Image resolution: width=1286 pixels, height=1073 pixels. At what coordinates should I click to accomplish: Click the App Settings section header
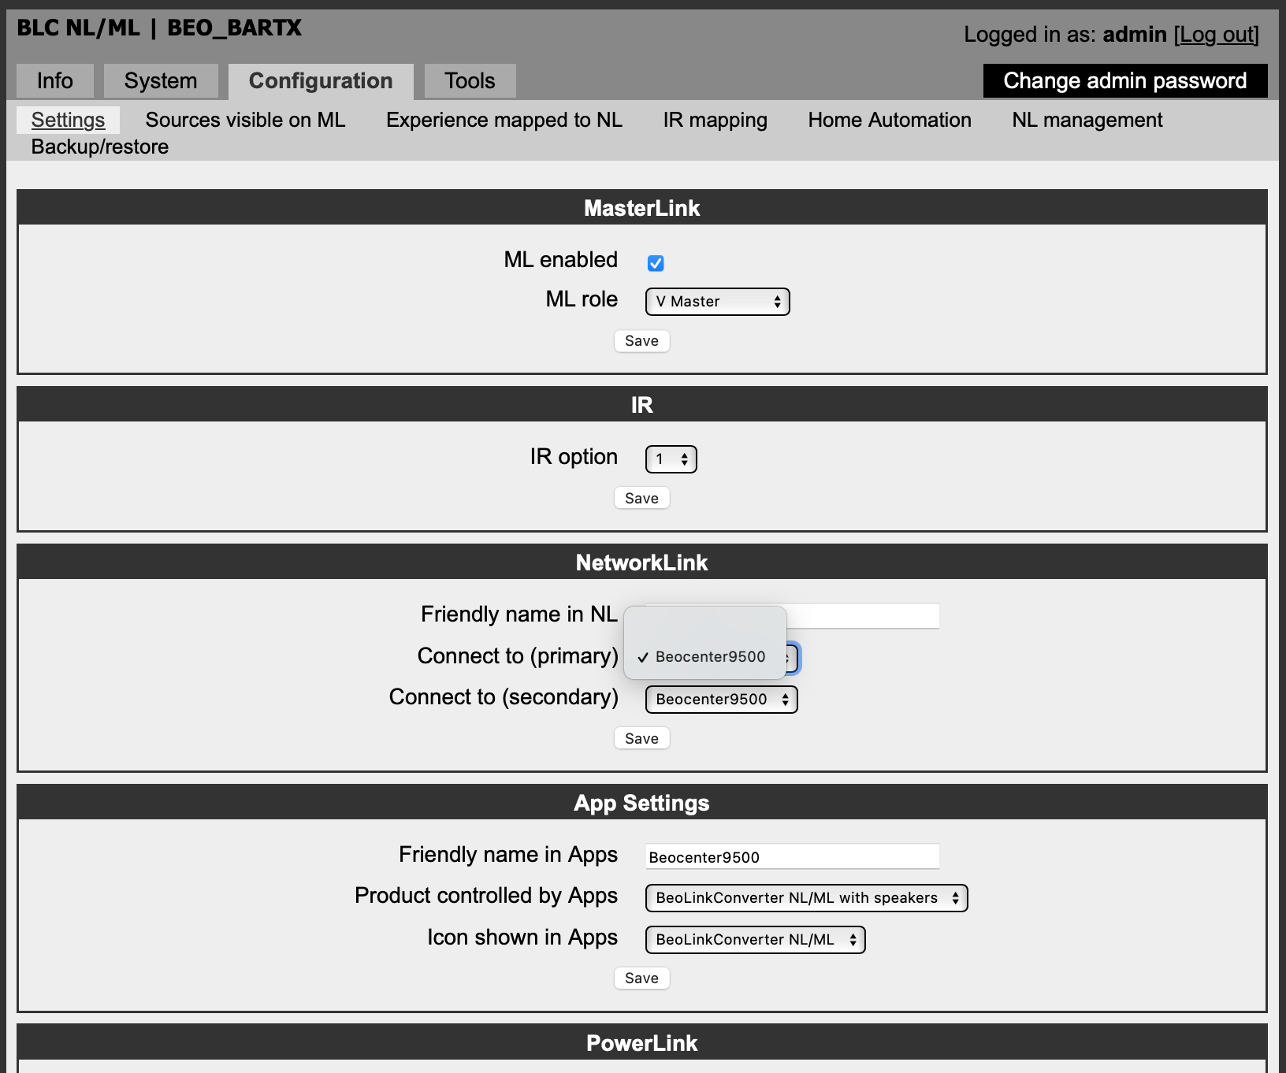(642, 803)
